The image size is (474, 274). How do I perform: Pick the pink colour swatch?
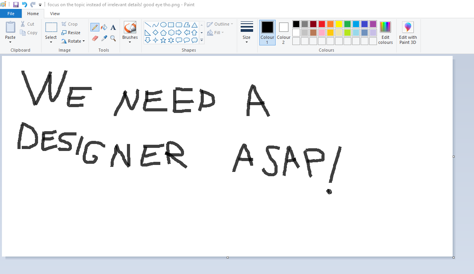point(322,33)
